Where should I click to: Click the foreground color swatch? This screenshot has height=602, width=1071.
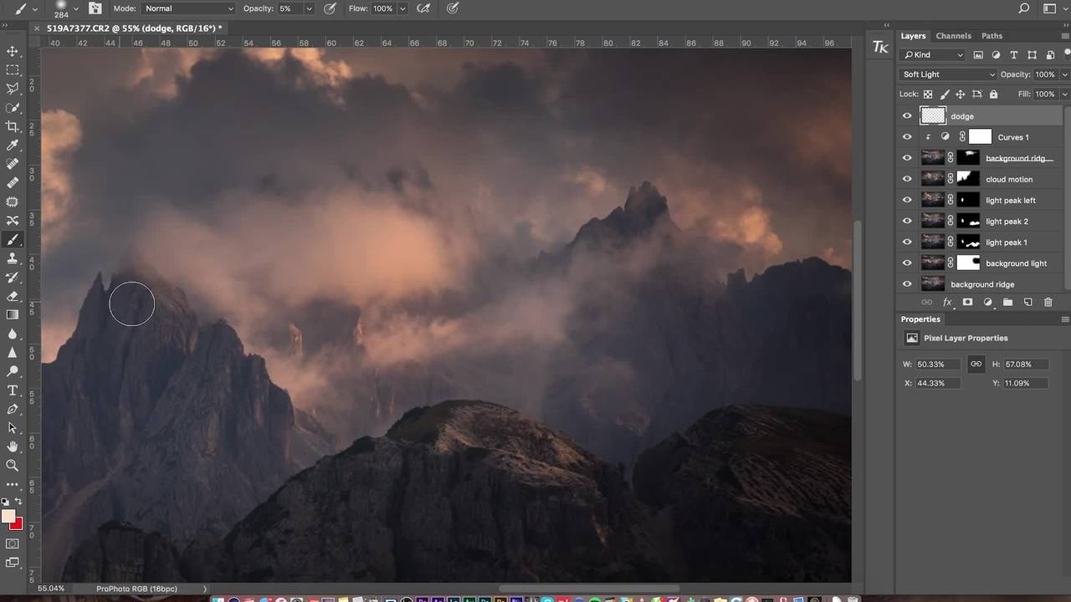[9, 517]
